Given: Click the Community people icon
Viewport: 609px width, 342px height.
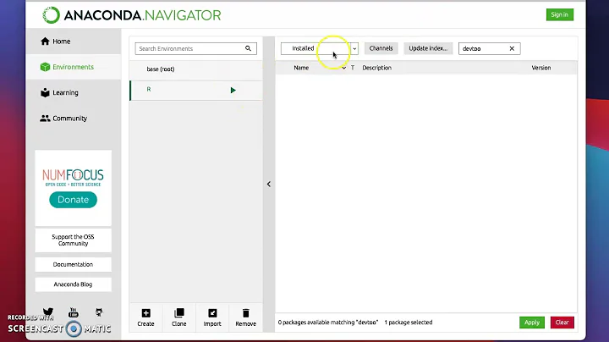Looking at the screenshot, I should tap(45, 119).
